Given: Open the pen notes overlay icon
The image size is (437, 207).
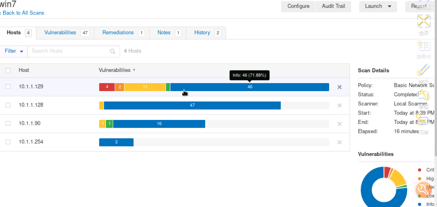Looking at the screenshot, I should coord(423,70).
